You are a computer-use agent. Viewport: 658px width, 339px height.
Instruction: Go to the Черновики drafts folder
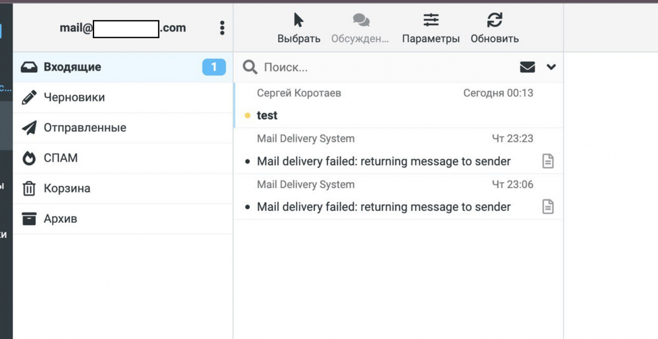click(x=74, y=97)
